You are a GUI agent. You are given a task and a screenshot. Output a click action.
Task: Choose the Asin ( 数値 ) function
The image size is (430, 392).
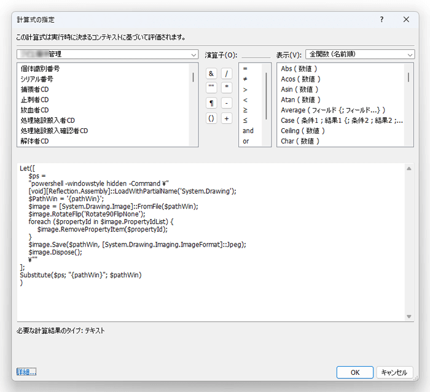tap(300, 90)
